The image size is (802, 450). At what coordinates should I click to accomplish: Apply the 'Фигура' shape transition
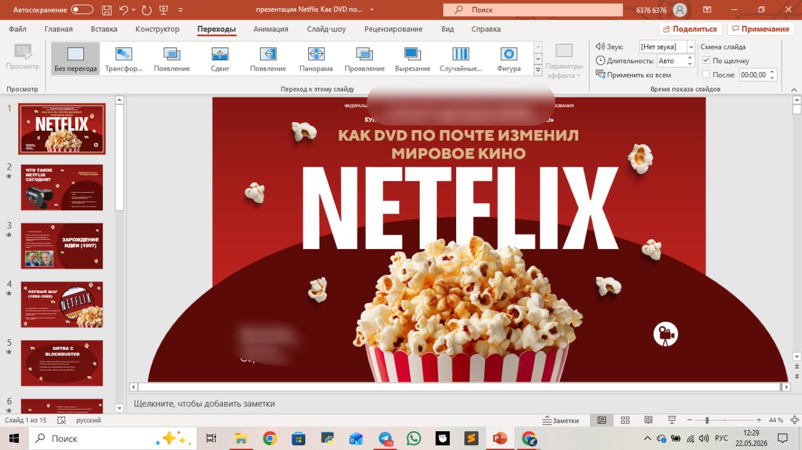coord(509,58)
